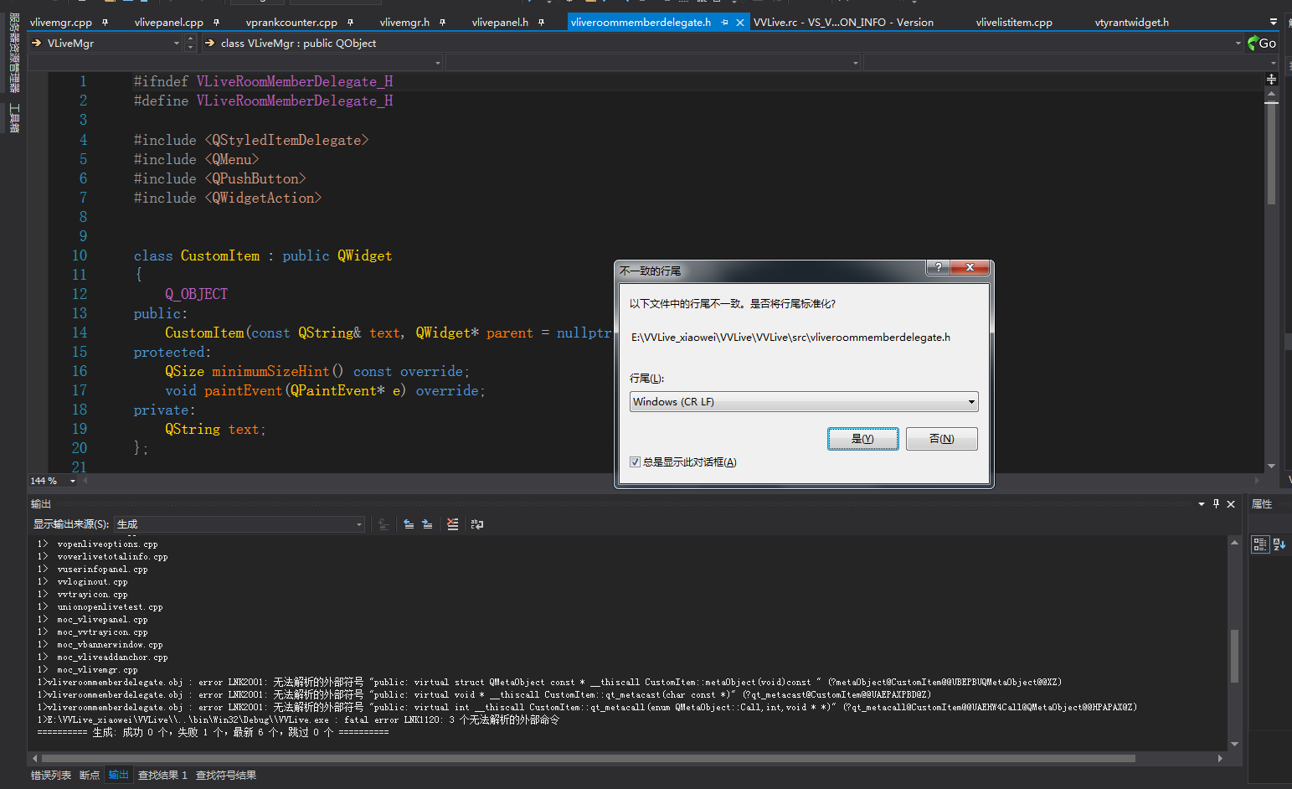Switch to vprankcounter.cpp tab
Screen dimensions: 1292x789
[291, 23]
